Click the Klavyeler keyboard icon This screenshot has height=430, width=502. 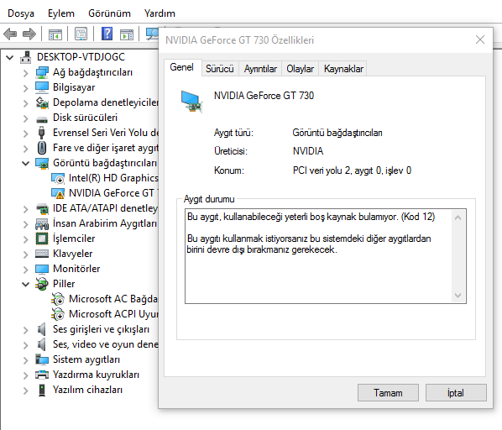(x=42, y=254)
